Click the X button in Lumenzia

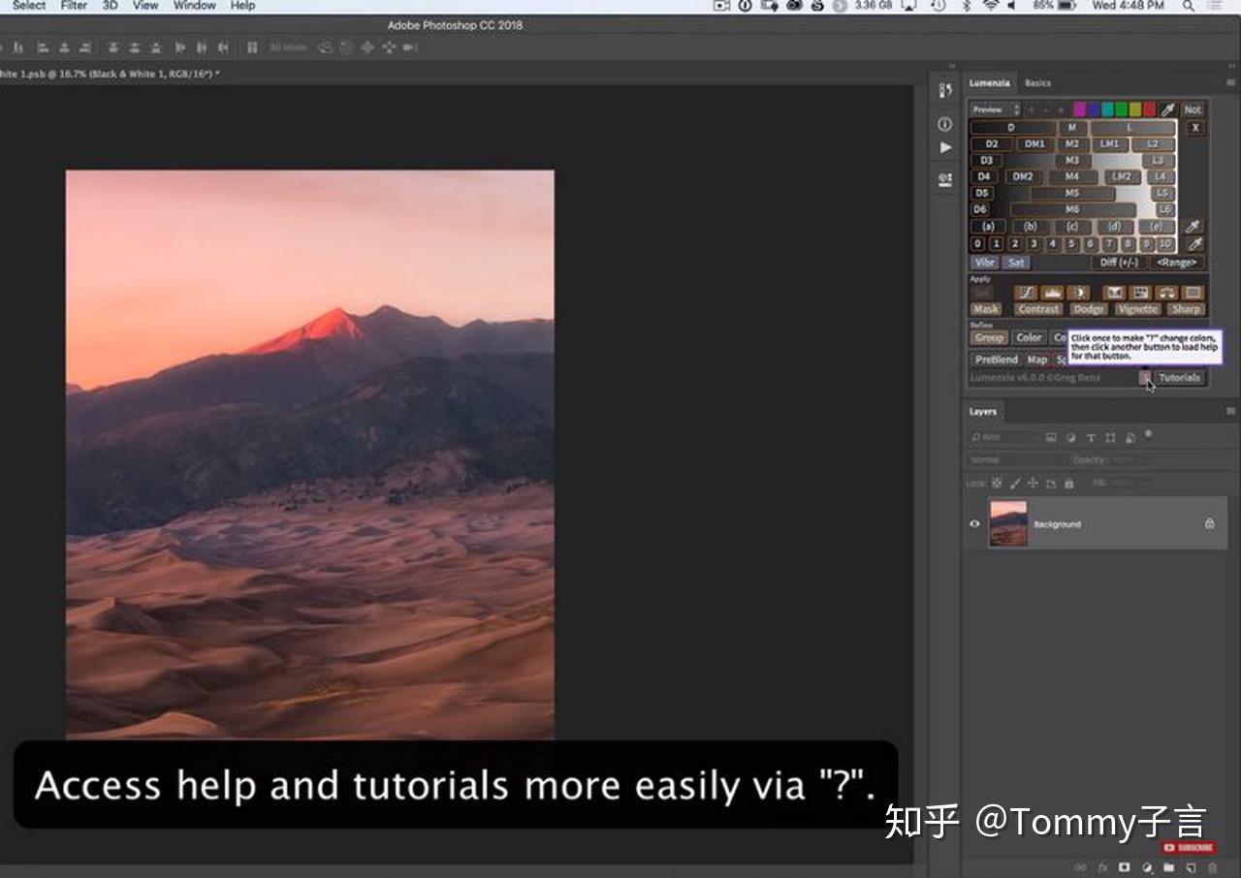point(1195,128)
